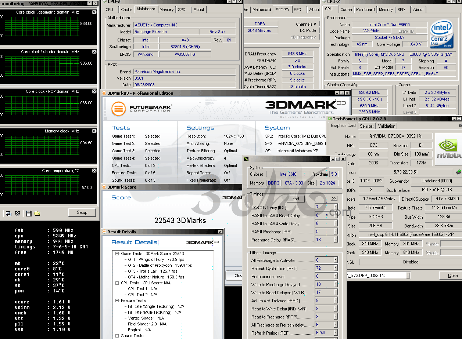Click the memory timings tool title icon
Image resolution: width=462 pixels, height=339 pixels.
pos(246,159)
